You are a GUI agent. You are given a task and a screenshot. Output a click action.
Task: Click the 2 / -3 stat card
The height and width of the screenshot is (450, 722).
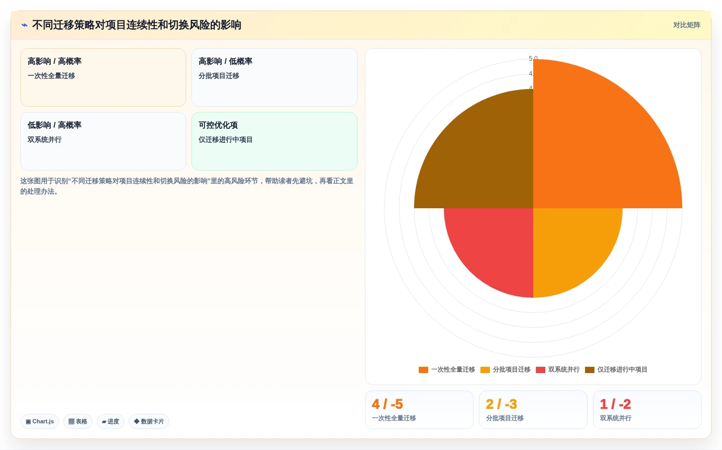click(533, 410)
